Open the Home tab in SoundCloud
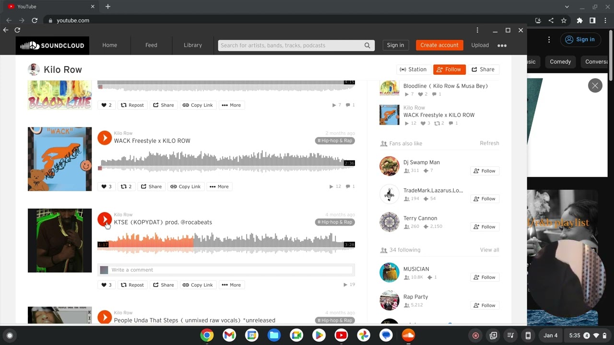Viewport: 614px width, 345px height. [110, 46]
